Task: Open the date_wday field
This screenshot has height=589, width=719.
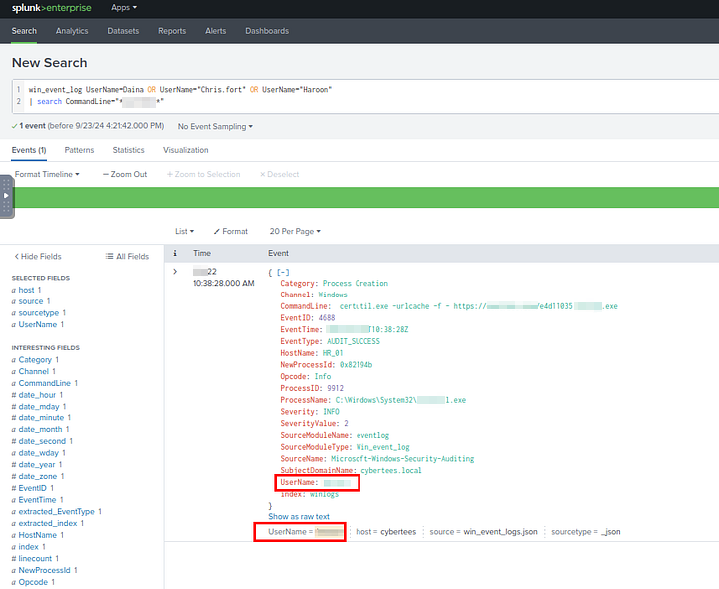Action: [x=39, y=453]
